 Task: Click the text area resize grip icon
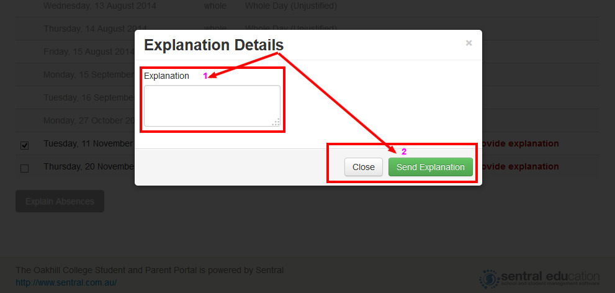tap(276, 122)
